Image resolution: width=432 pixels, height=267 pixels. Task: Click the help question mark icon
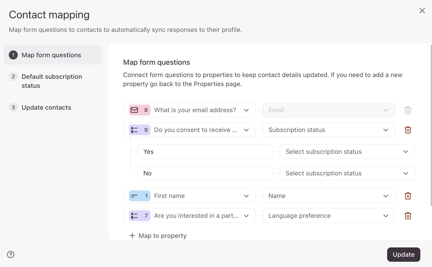(x=11, y=254)
